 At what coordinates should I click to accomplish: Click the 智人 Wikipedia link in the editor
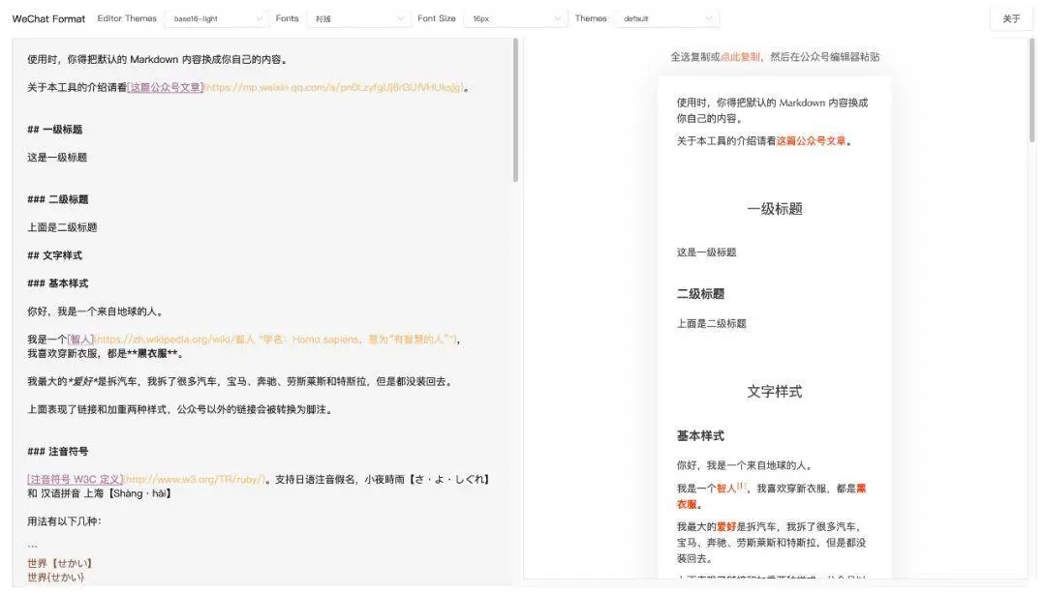[x=79, y=339]
